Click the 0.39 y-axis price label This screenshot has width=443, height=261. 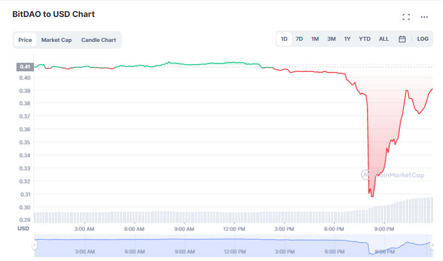click(x=25, y=91)
